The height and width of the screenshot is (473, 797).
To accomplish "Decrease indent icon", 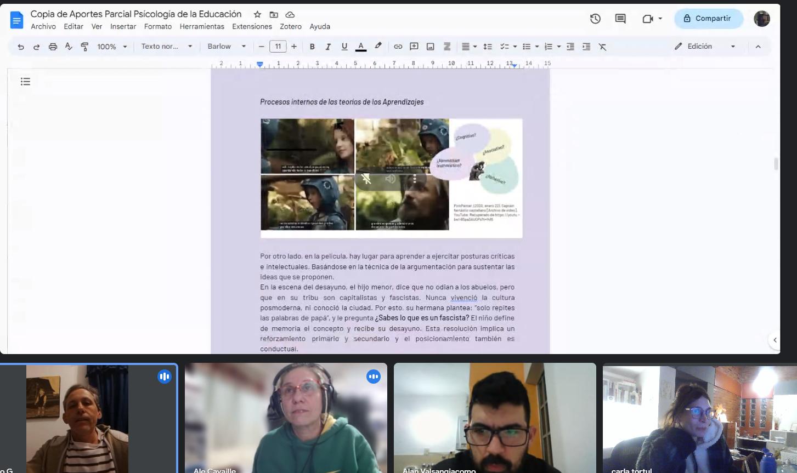I will [570, 47].
